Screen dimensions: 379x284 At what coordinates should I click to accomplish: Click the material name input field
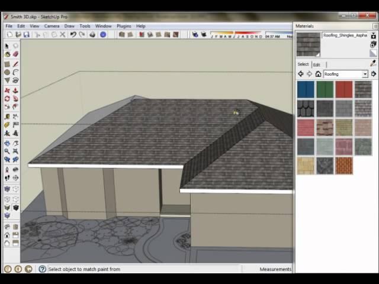click(x=345, y=35)
